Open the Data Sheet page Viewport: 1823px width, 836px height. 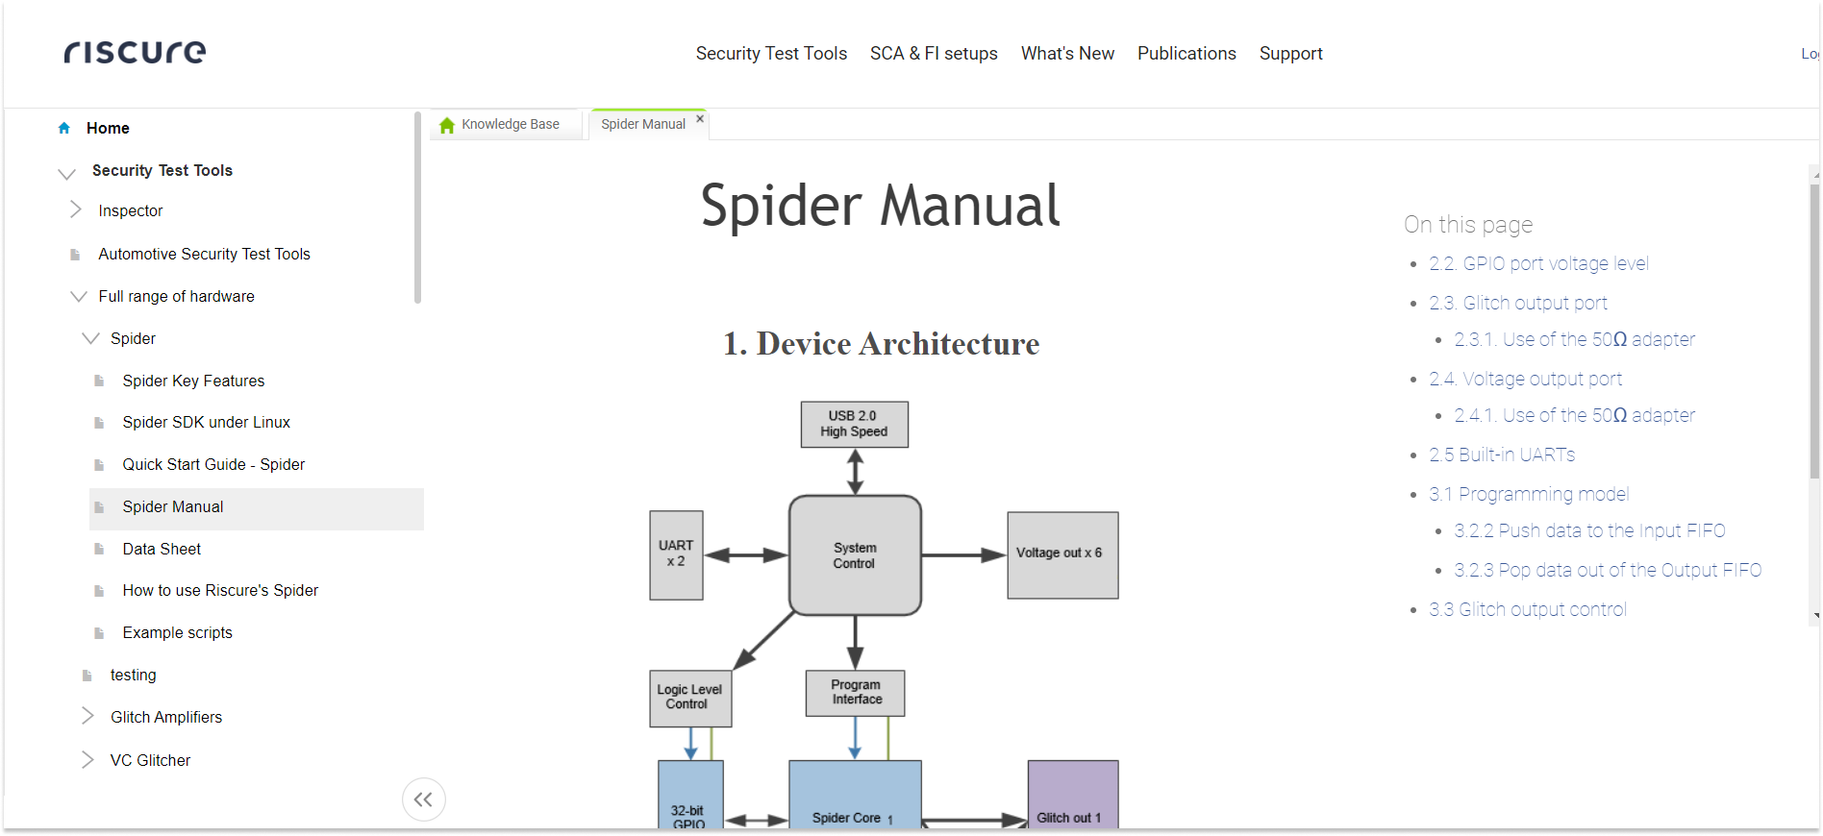click(162, 550)
